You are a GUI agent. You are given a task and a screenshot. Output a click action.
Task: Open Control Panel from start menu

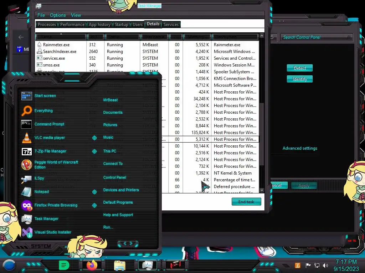114,177
